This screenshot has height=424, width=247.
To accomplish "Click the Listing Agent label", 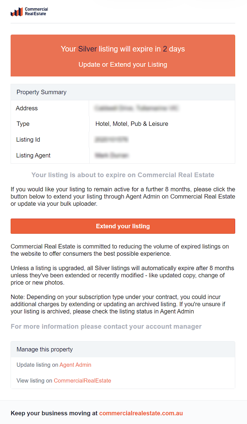I will (33, 155).
